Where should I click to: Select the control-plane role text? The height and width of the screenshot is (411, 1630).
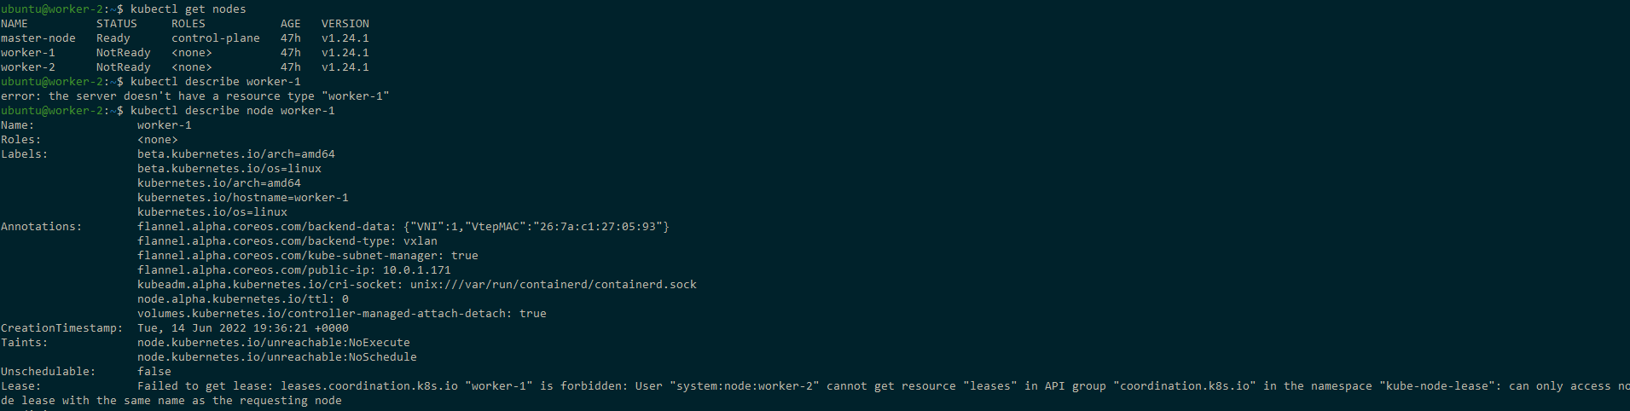pos(216,38)
